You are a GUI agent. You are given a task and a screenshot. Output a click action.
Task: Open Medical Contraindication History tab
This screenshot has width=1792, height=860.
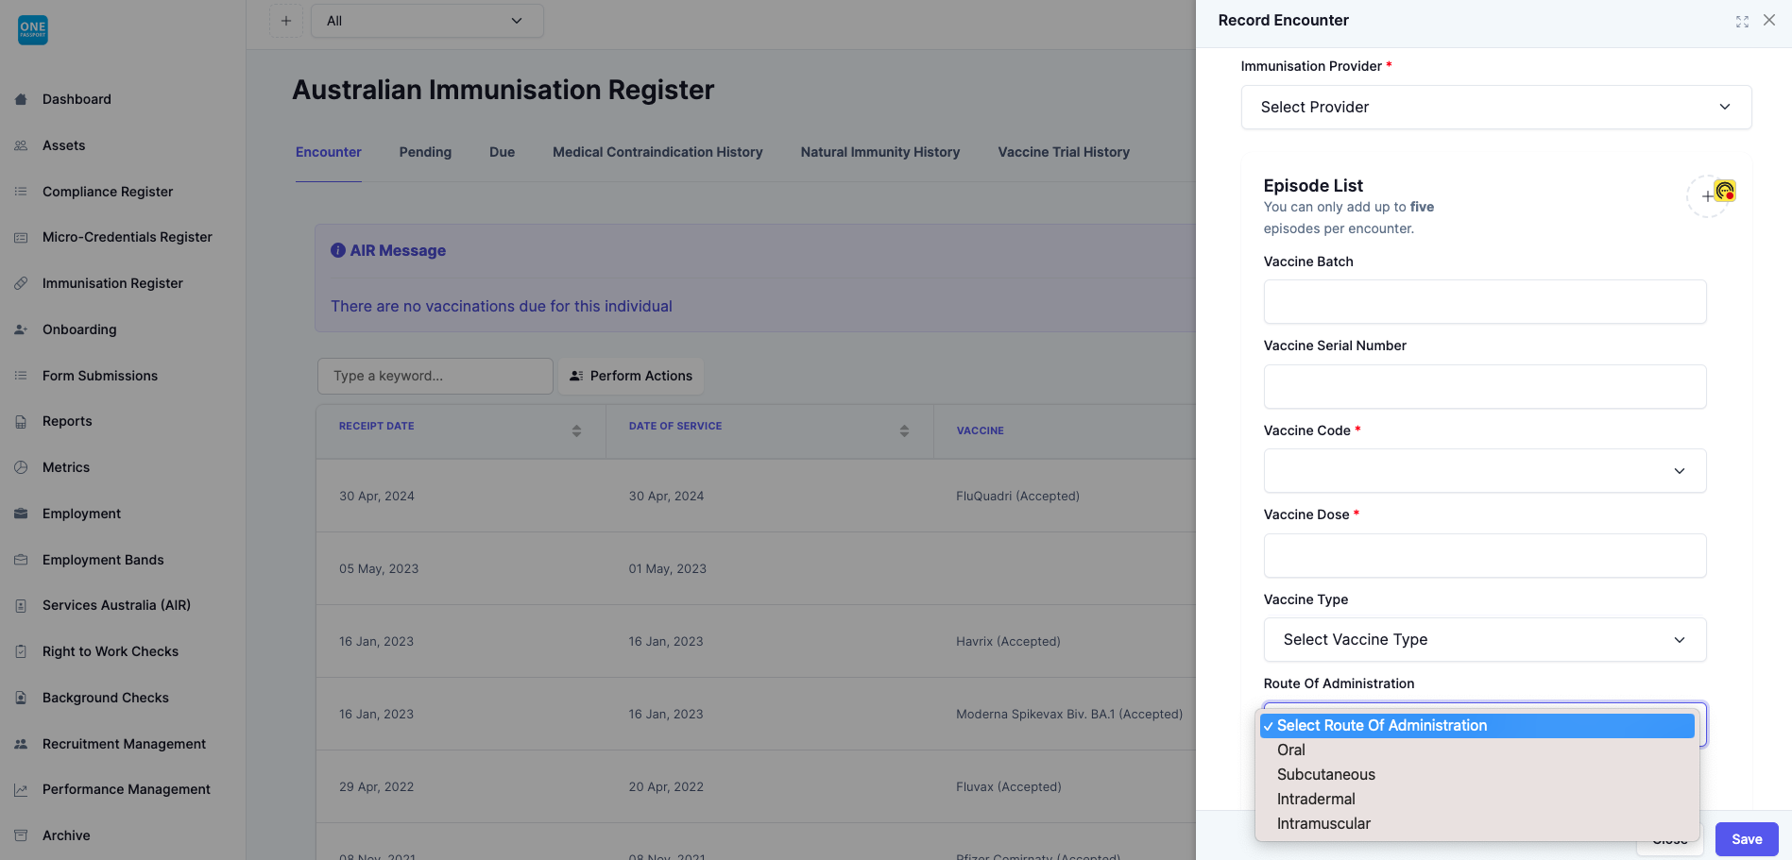coord(657,152)
